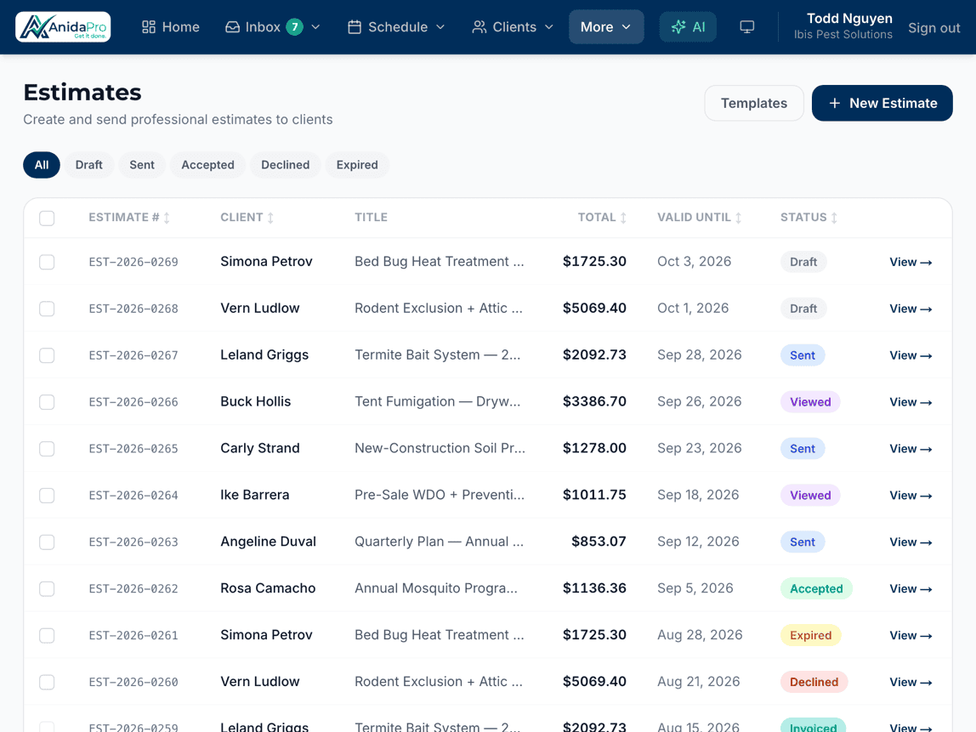
Task: Sort by Total column arrows
Action: (623, 218)
